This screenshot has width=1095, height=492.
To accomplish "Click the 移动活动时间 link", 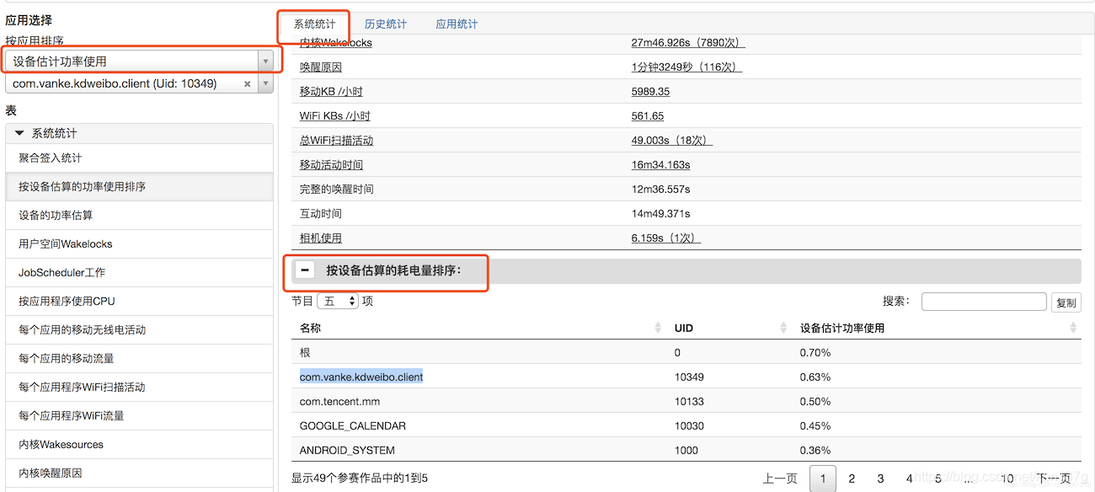I will pyautogui.click(x=331, y=165).
